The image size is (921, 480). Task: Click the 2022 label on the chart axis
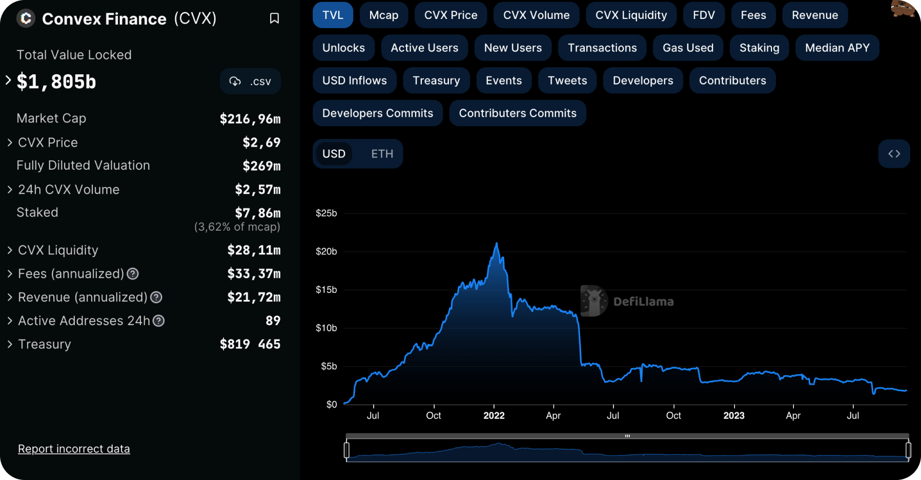pos(494,416)
